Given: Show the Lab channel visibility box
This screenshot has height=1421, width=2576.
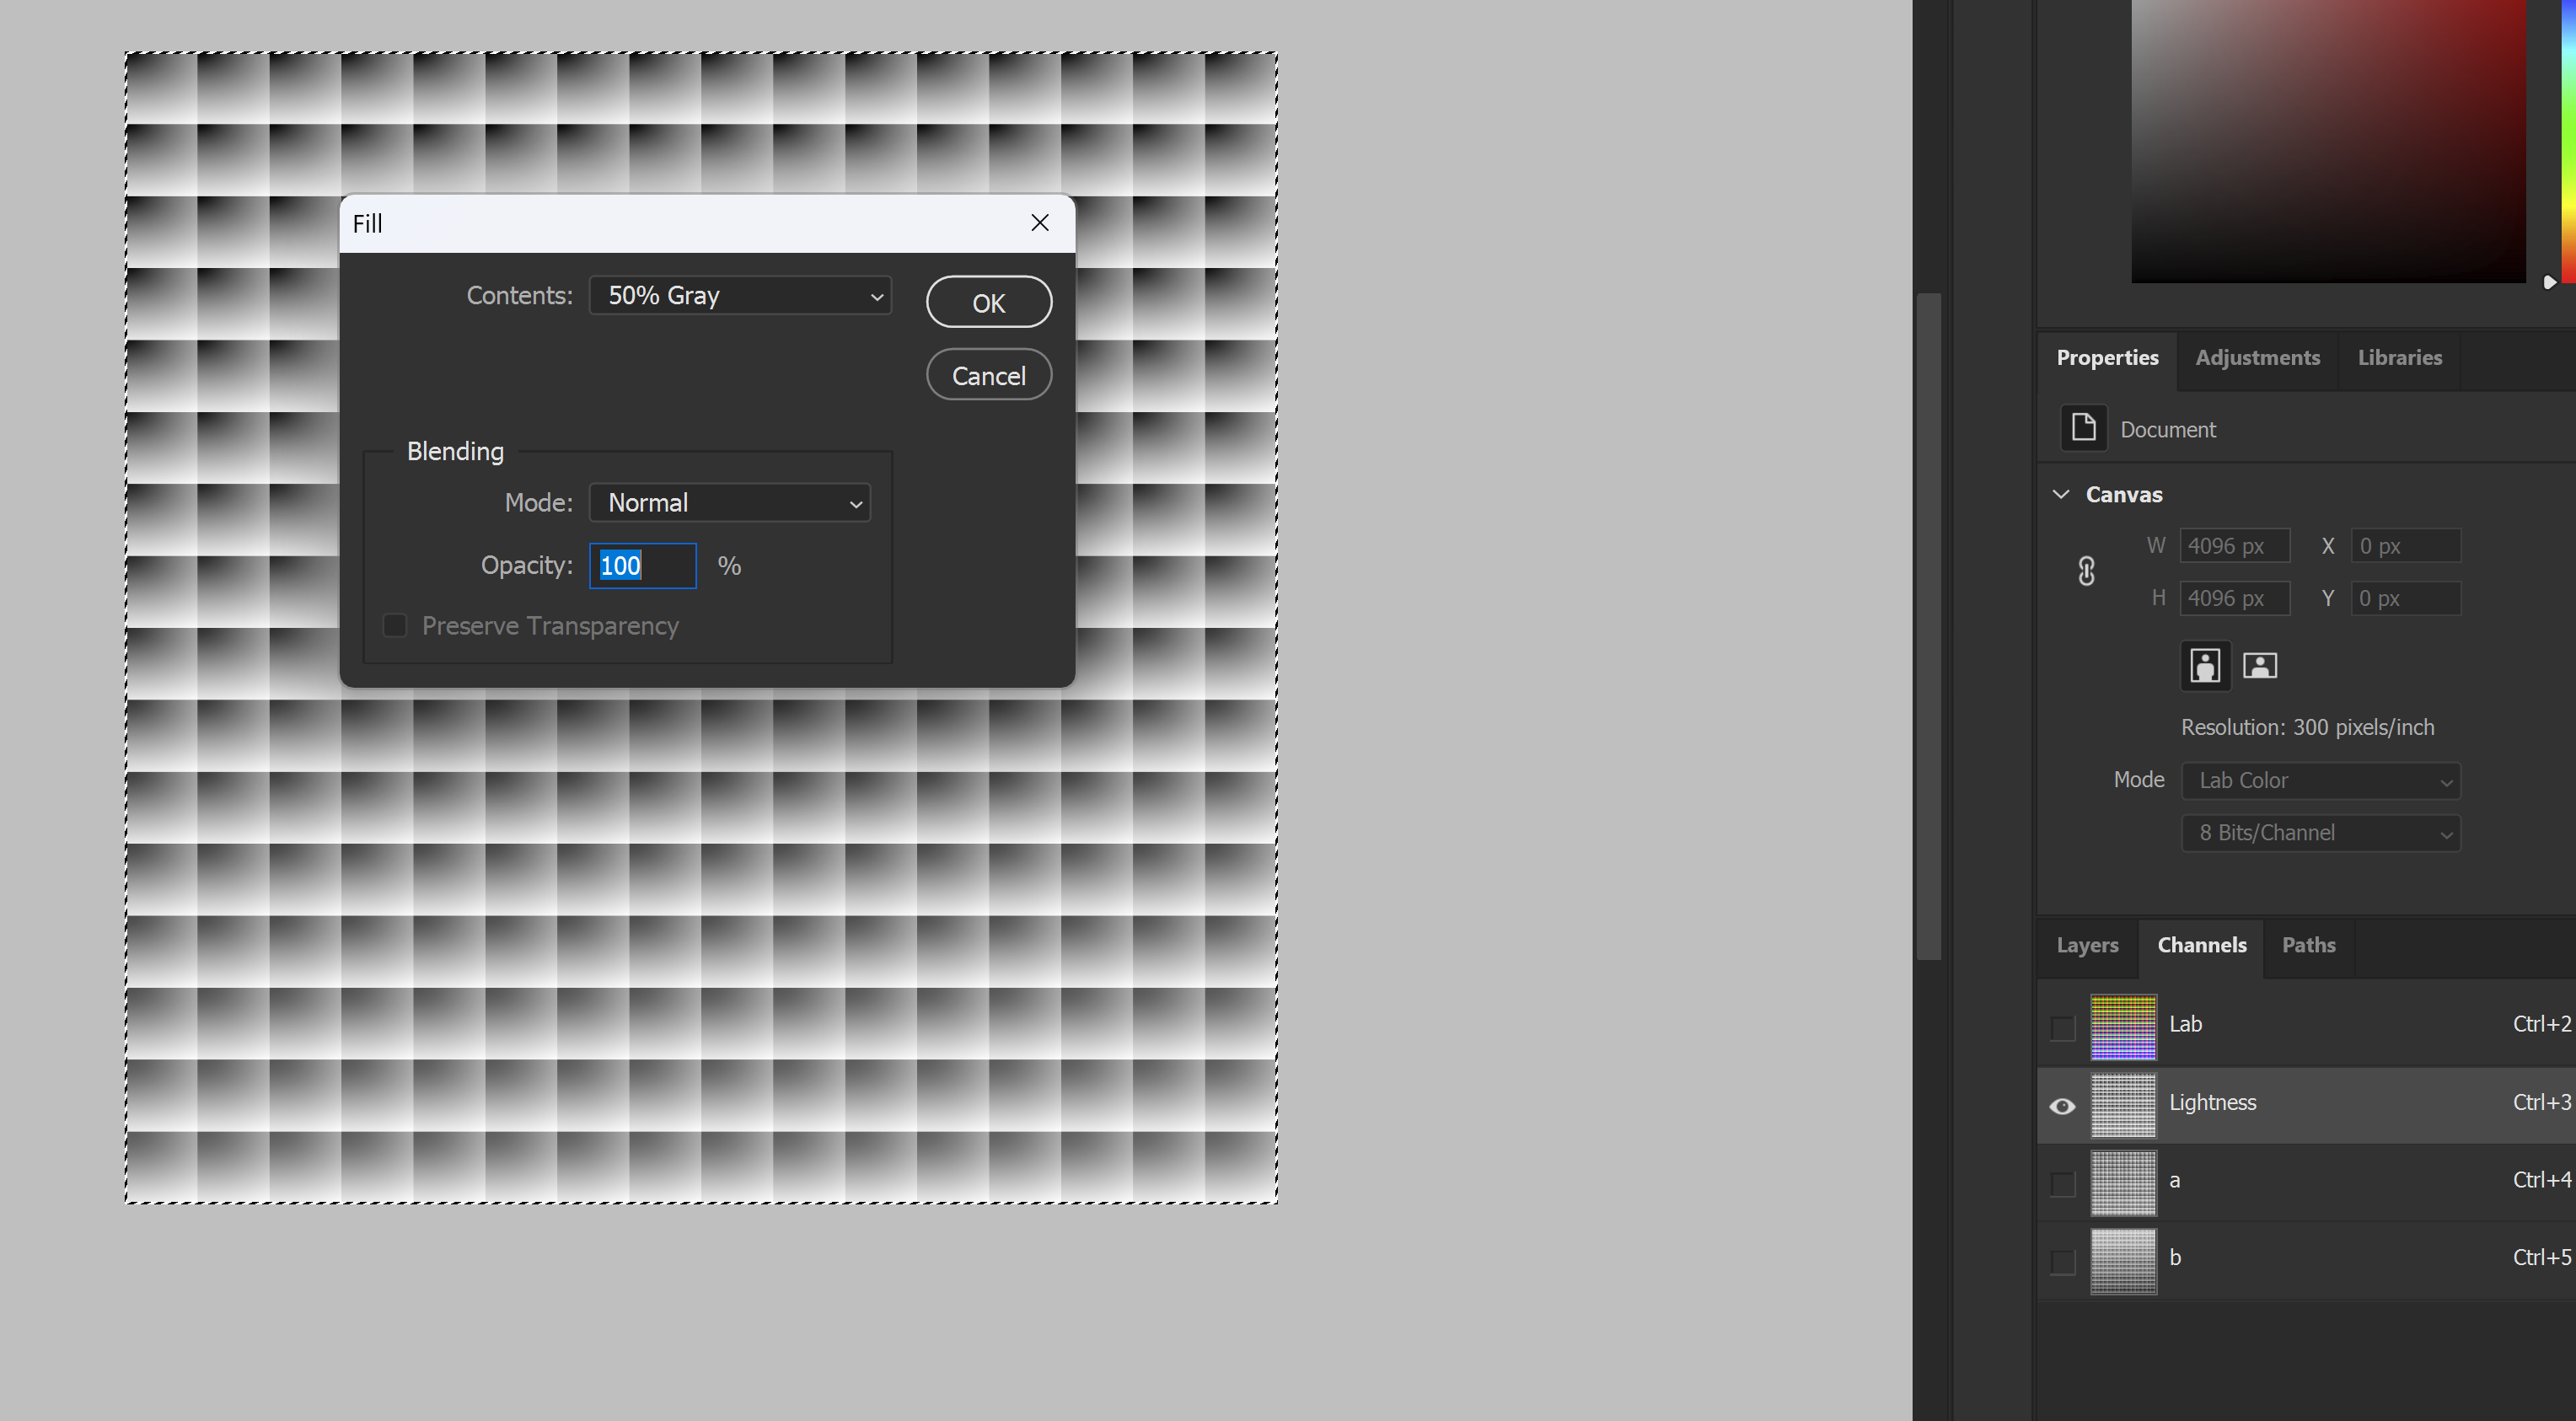Looking at the screenshot, I should (x=2062, y=1027).
